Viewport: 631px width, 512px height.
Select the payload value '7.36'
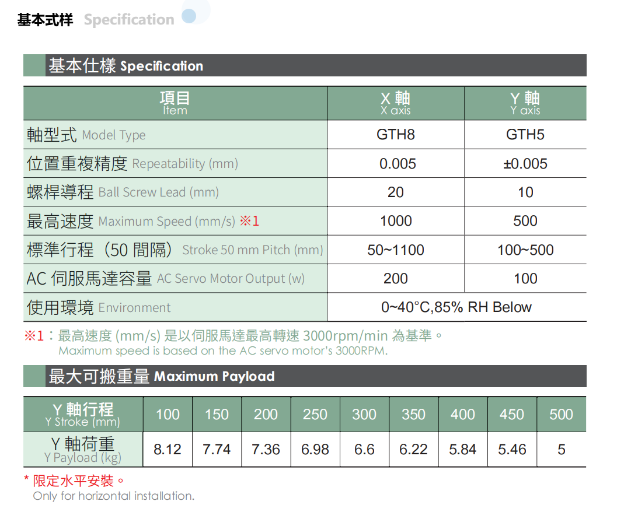pyautogui.click(x=266, y=449)
